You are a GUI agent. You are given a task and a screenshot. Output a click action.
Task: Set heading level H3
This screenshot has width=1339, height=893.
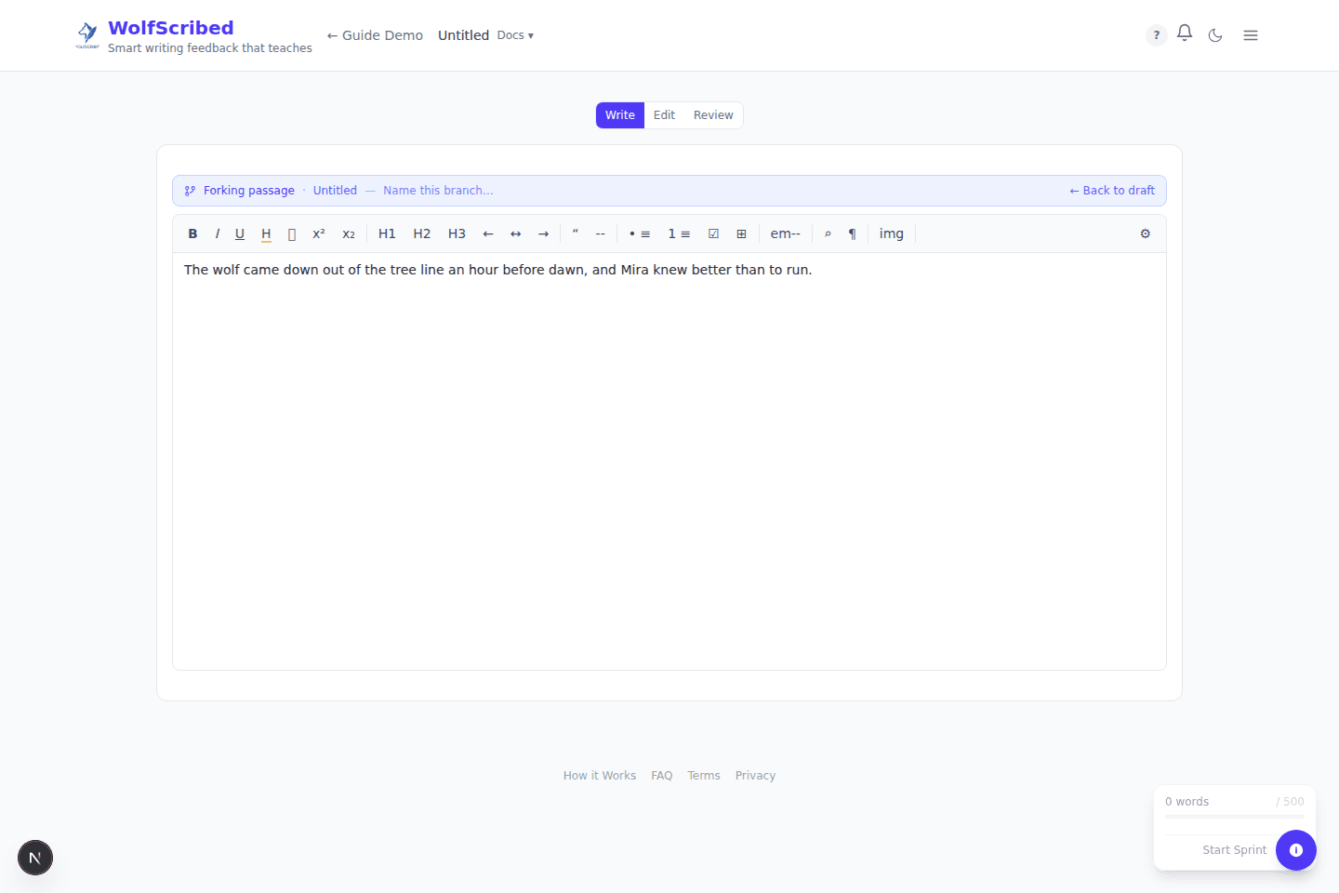coord(457,233)
